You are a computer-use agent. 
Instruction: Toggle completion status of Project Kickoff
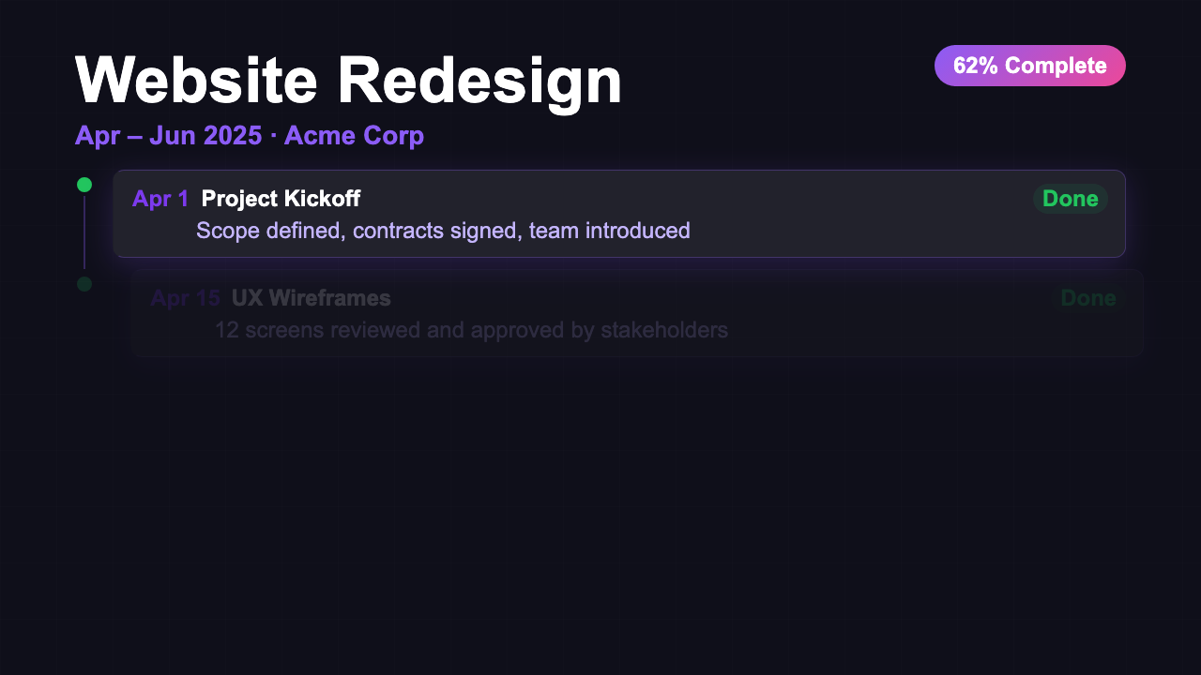[x=1070, y=199]
